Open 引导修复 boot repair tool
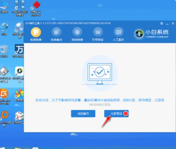176x149 pixels. point(98,32)
